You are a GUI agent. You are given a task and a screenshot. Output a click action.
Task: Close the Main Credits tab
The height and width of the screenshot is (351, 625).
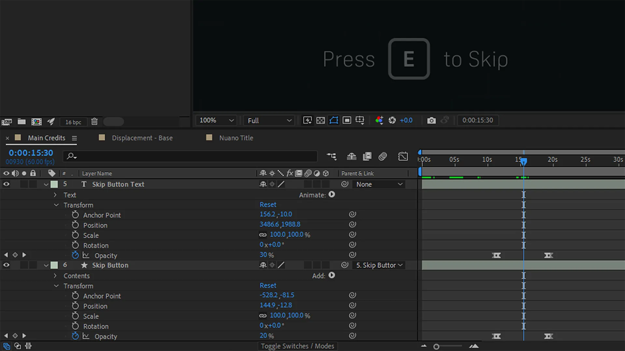(x=7, y=138)
